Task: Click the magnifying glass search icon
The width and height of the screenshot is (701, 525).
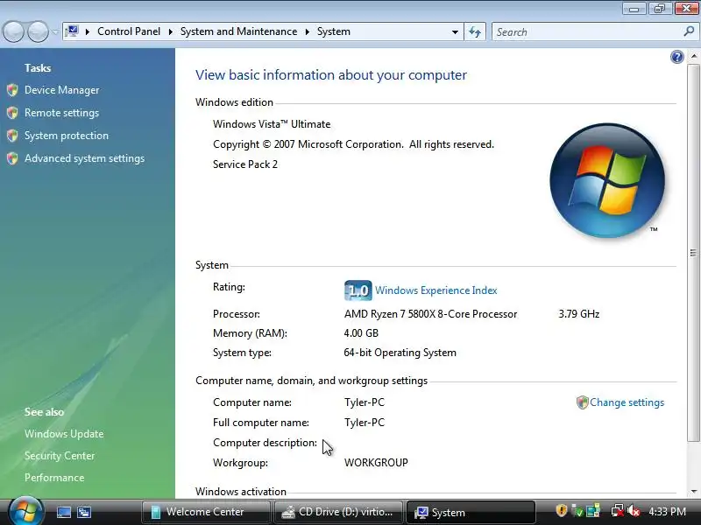Action: click(x=689, y=31)
